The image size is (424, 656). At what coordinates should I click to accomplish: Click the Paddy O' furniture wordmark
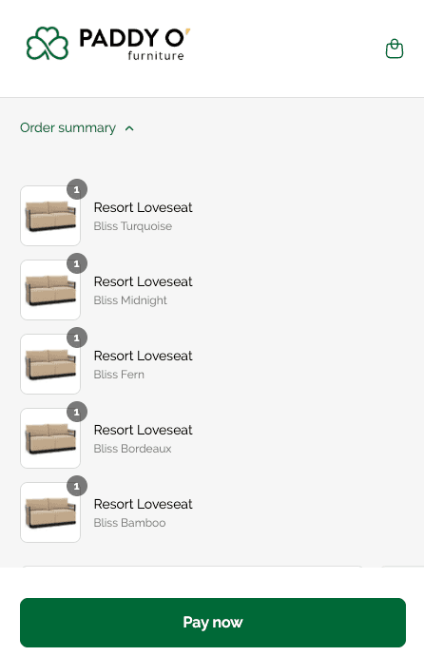click(135, 44)
